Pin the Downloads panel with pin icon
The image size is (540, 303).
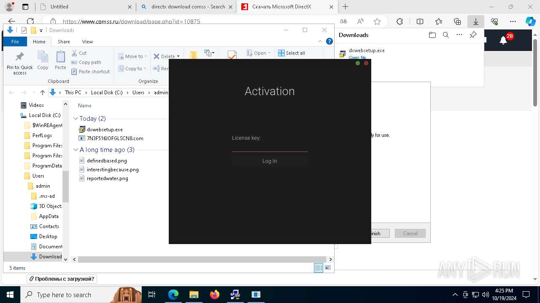click(473, 35)
